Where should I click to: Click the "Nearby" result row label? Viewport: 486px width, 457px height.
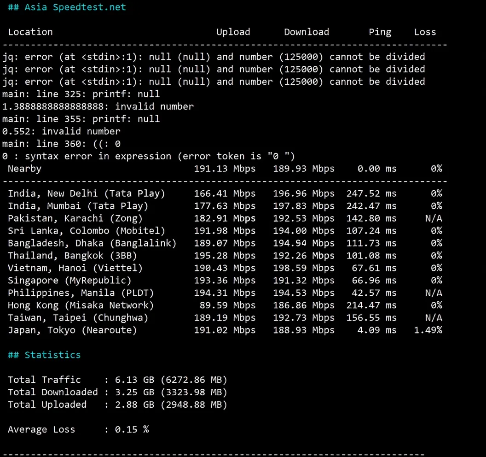(x=24, y=169)
